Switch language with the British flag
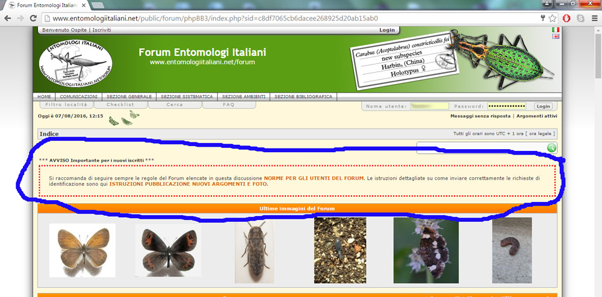 click(x=555, y=36)
